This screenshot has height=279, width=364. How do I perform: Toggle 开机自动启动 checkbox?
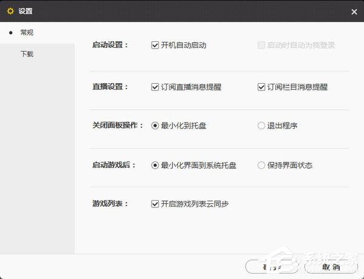(155, 45)
